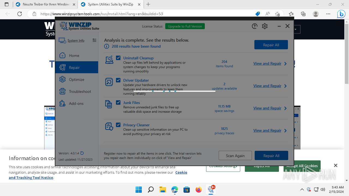
Task: Click the version refresh update icon
Action: (82, 153)
